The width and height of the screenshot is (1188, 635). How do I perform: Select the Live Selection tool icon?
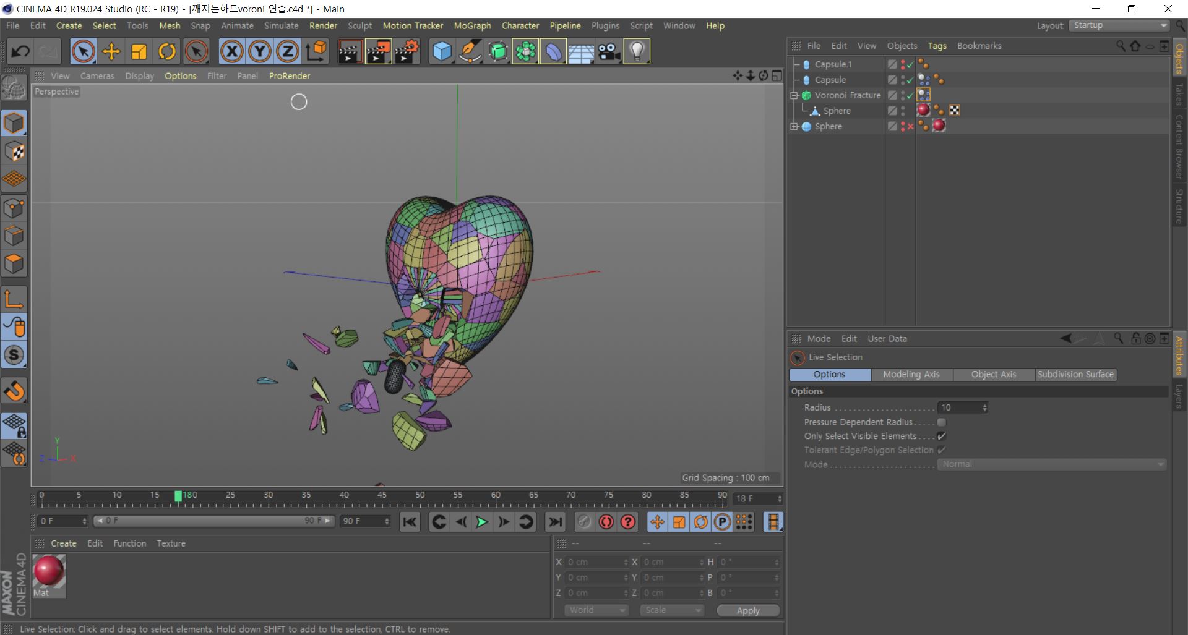pyautogui.click(x=83, y=51)
